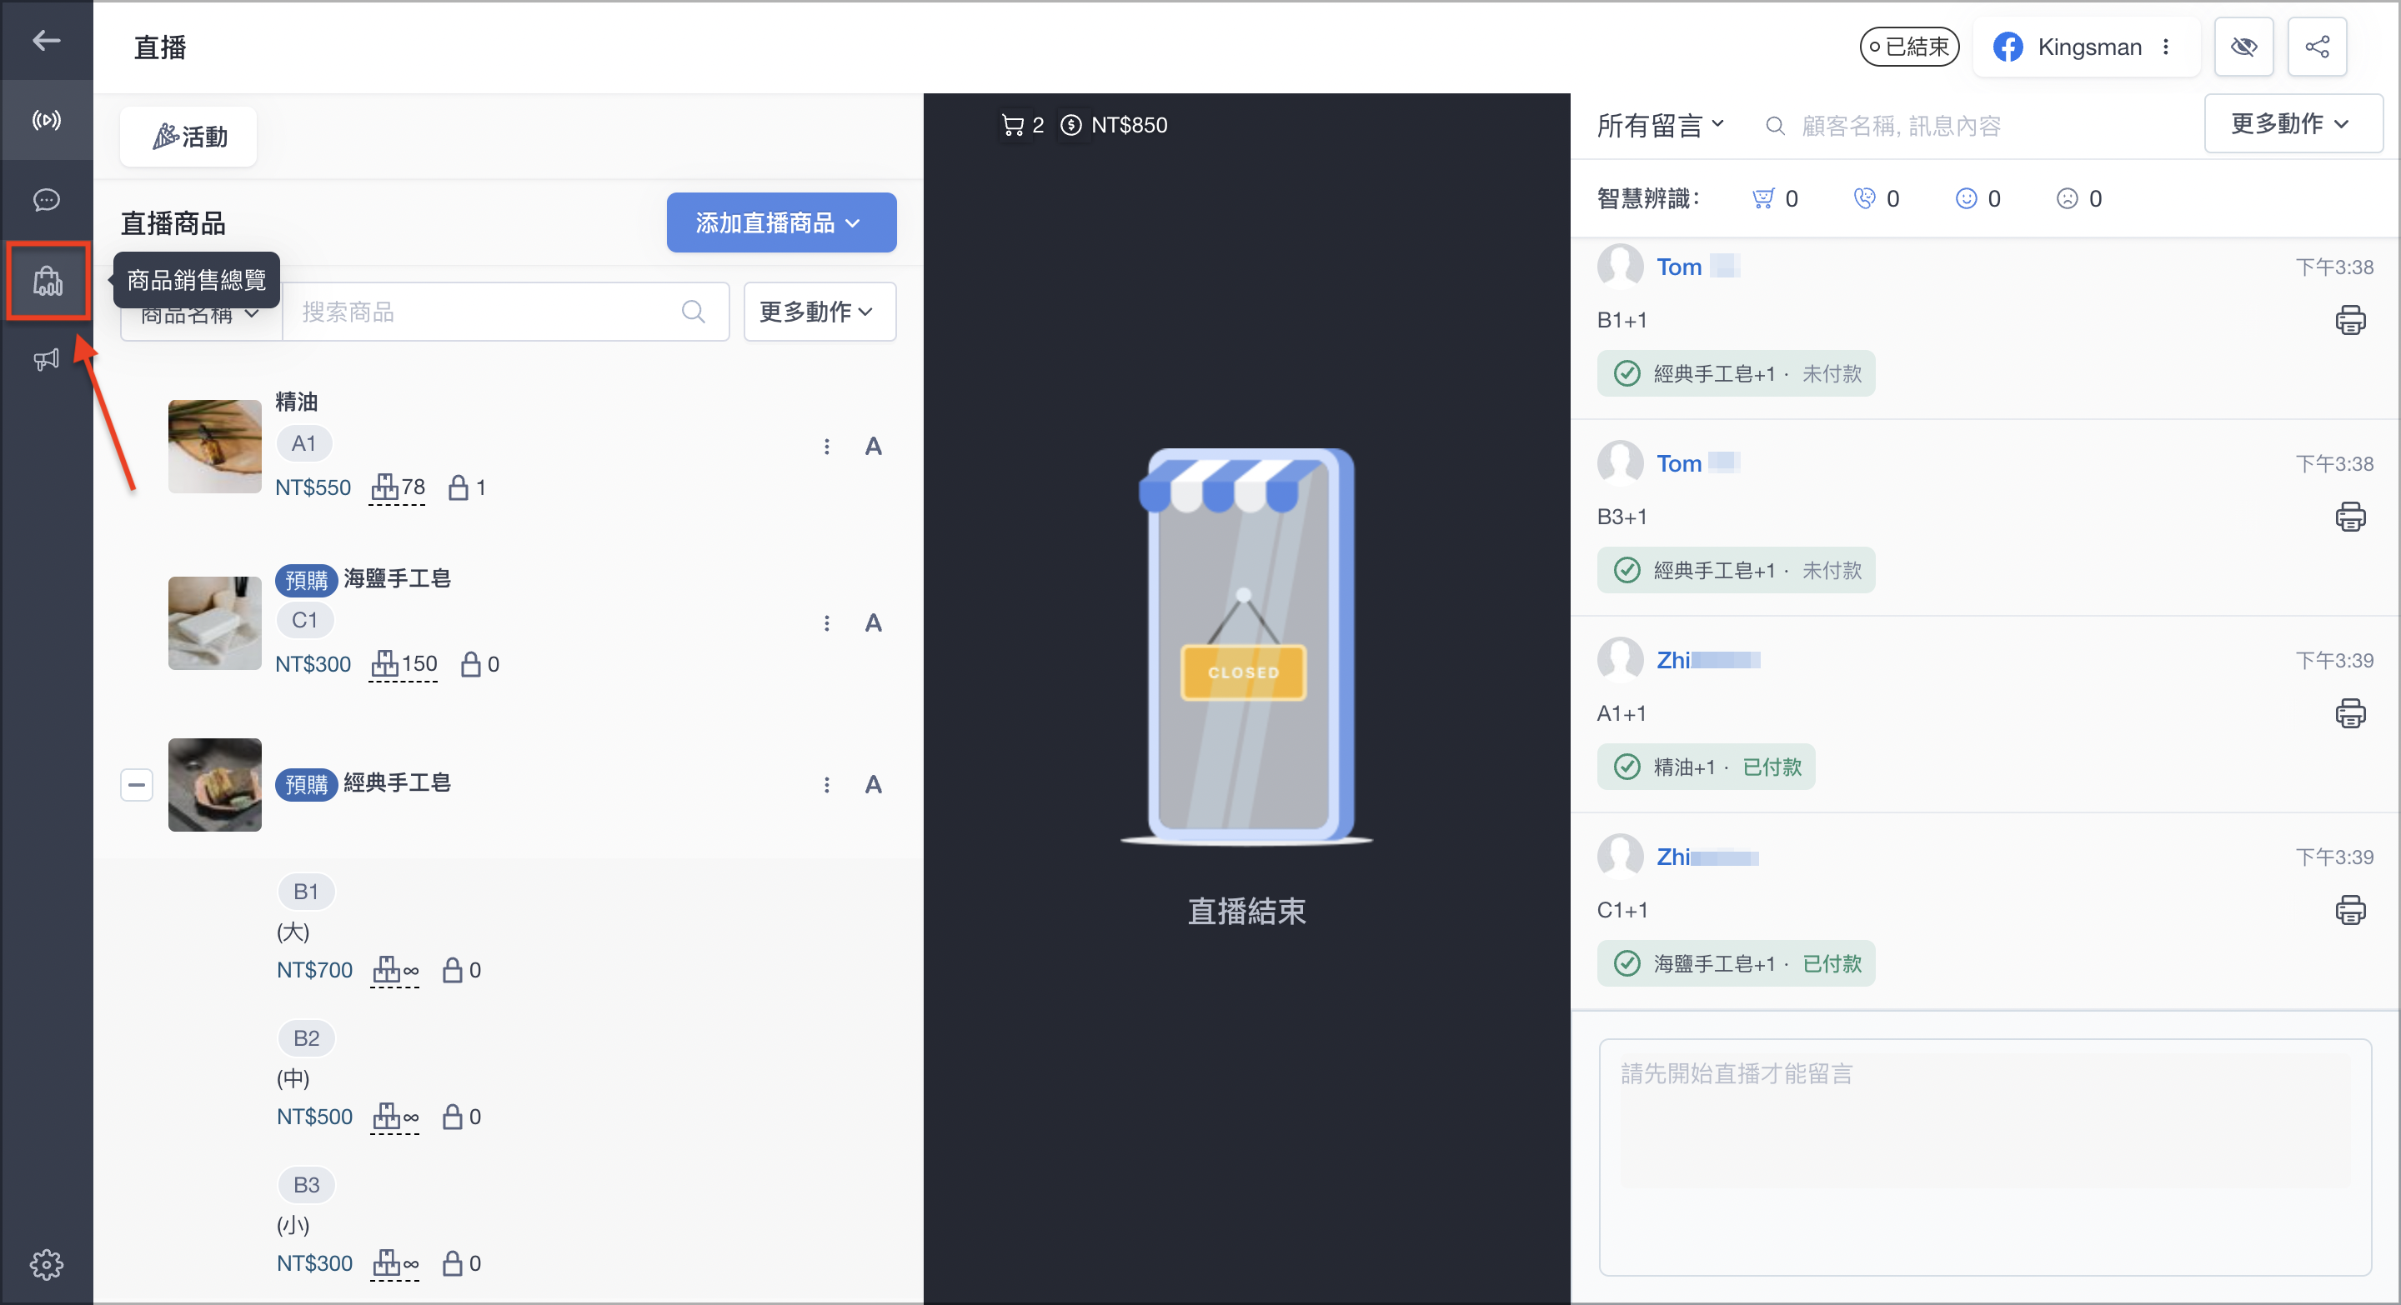The width and height of the screenshot is (2401, 1305).
Task: Click the infinite stock icon for B3
Action: (x=395, y=1264)
